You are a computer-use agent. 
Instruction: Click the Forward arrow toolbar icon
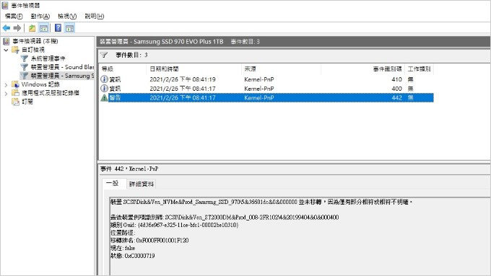(x=17, y=28)
